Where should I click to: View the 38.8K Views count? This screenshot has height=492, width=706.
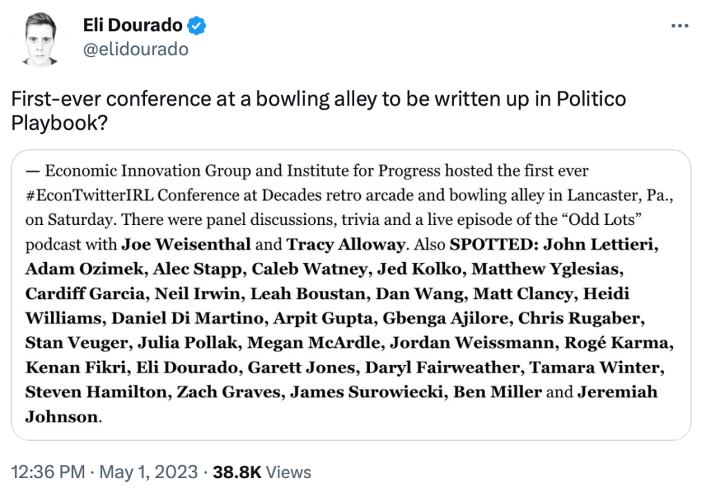pos(262,473)
